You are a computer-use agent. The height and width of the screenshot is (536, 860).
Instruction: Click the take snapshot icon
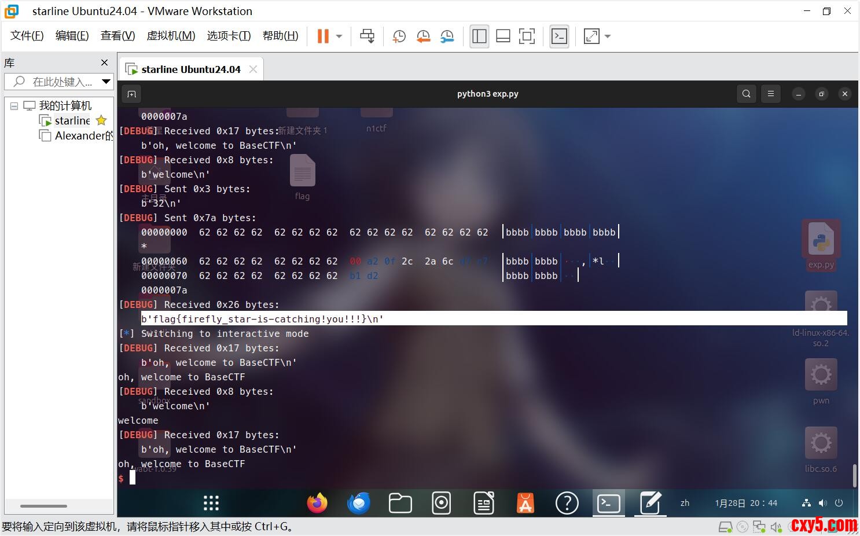click(399, 36)
